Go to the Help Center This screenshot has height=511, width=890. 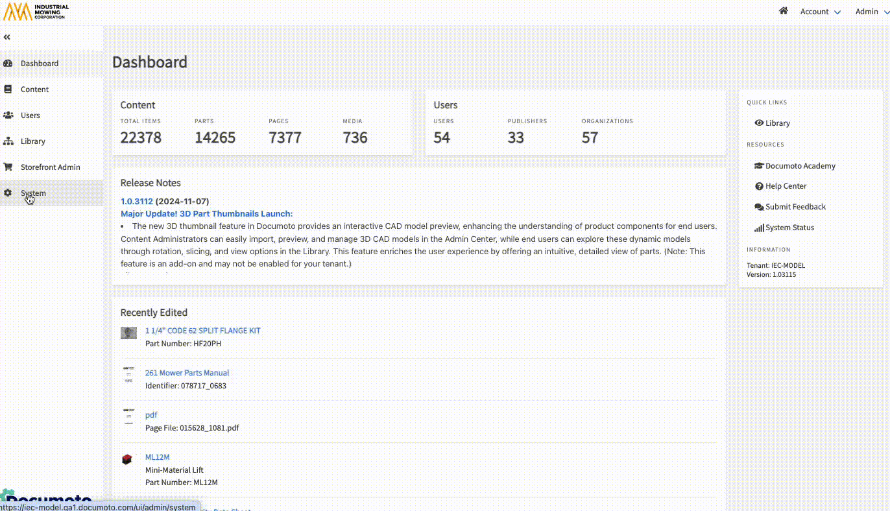tap(780, 186)
